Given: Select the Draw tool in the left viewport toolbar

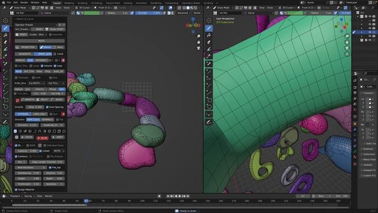Looking at the screenshot, I should click(x=5, y=28).
